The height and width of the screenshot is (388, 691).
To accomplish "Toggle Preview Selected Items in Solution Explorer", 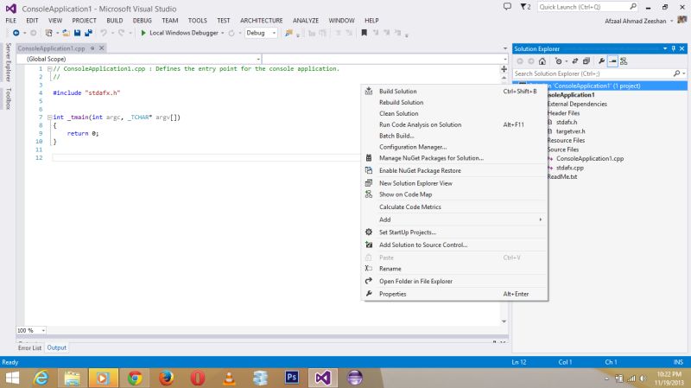I will 612,61.
